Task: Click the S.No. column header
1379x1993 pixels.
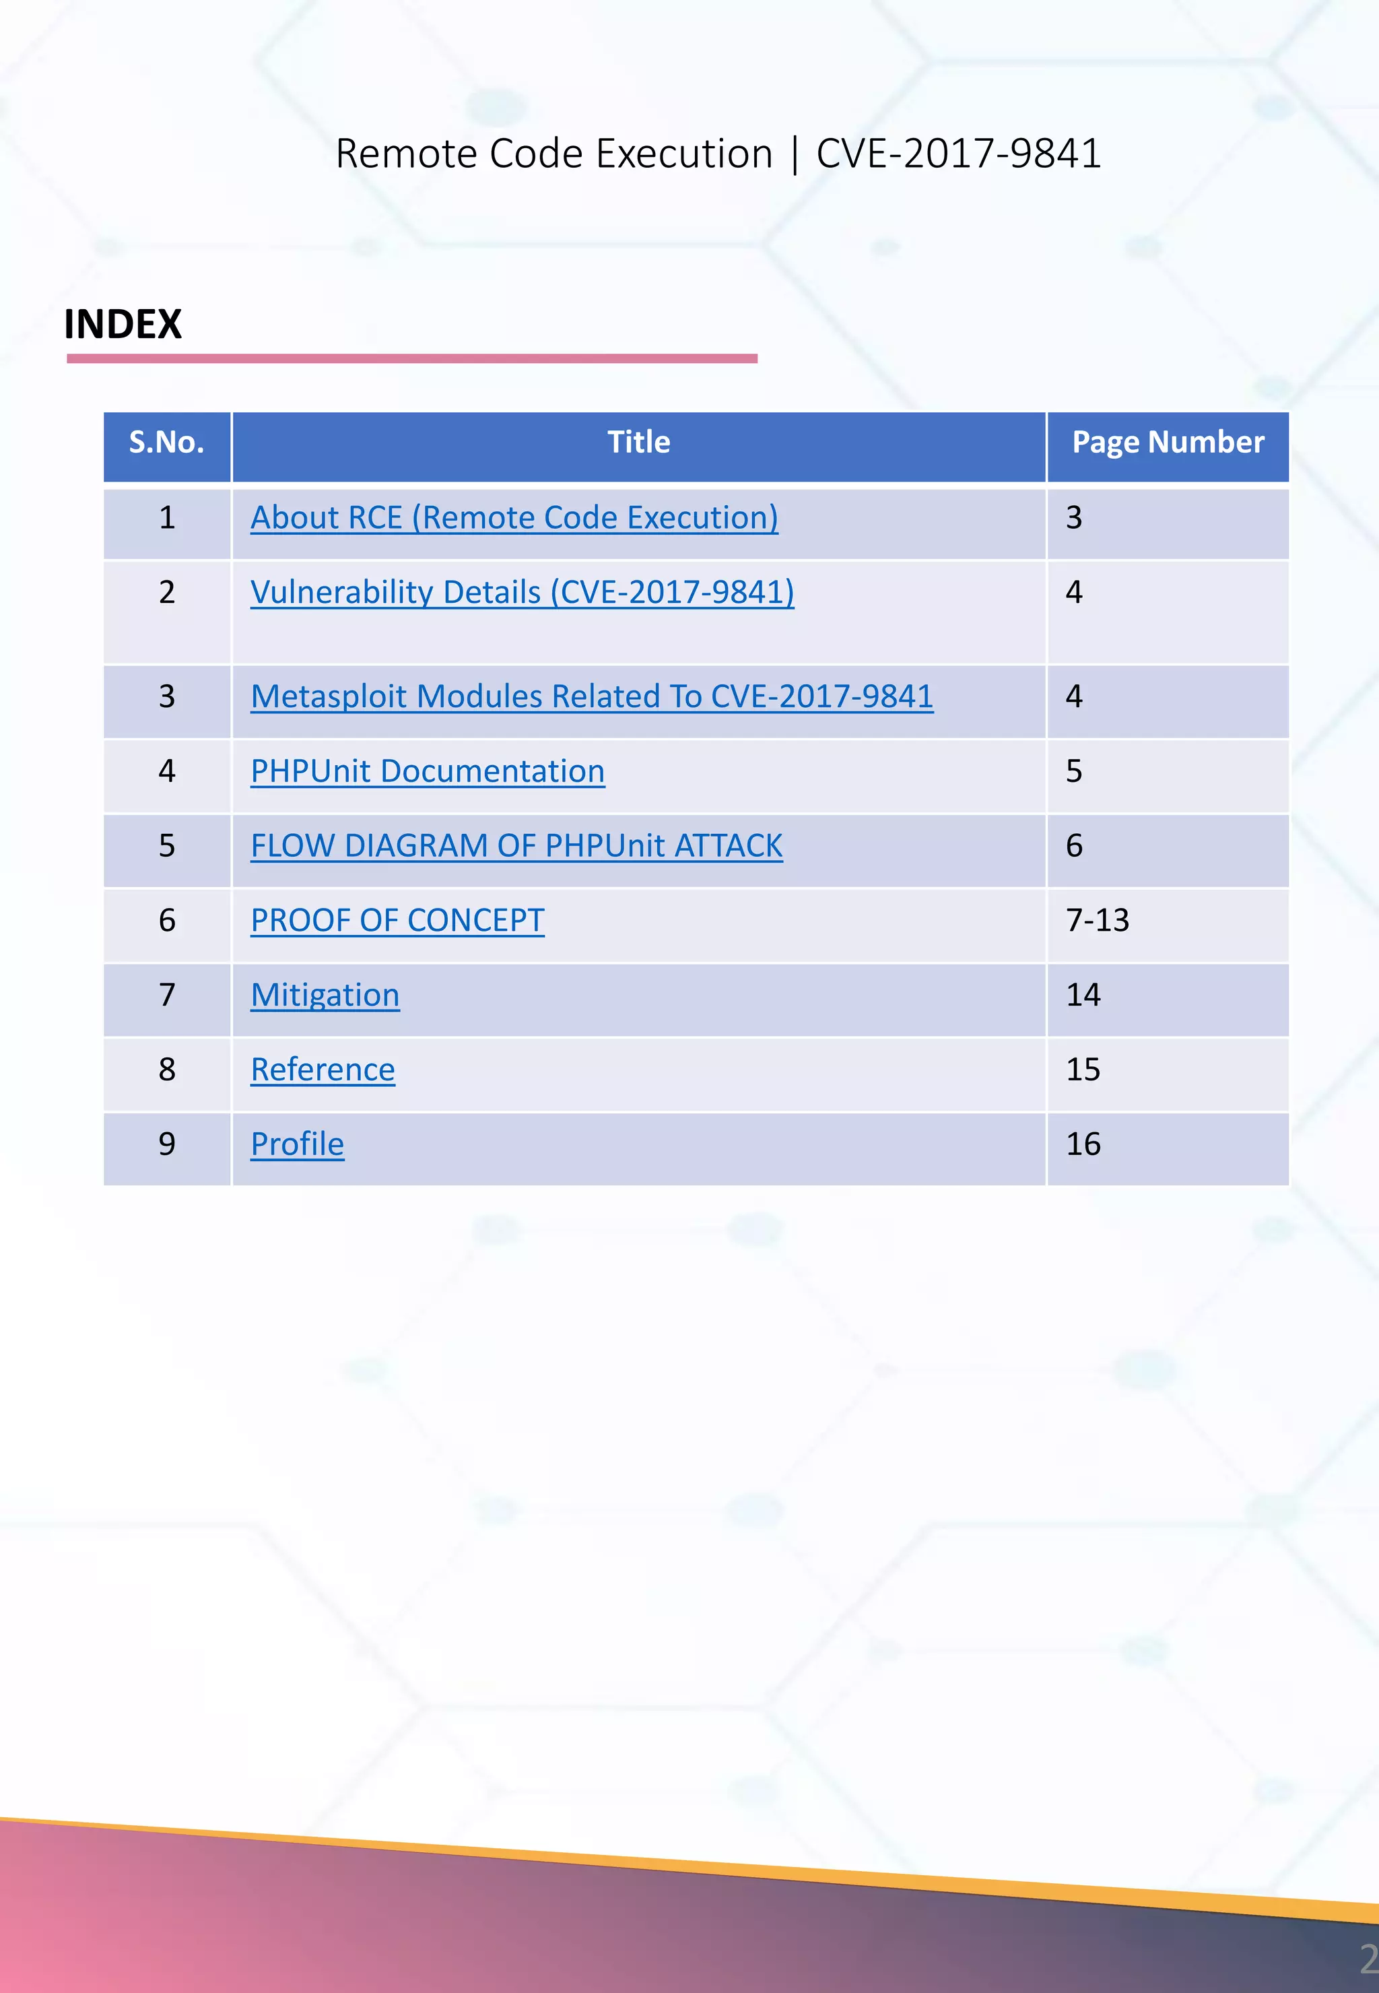Action: click(167, 443)
